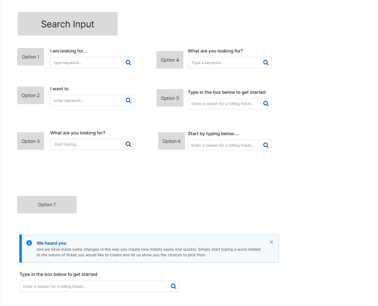Click the search icon in the 'I want to' field

click(128, 100)
